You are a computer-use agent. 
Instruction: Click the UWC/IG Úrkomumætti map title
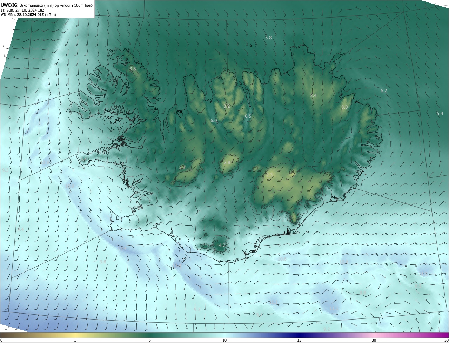tap(47, 5)
